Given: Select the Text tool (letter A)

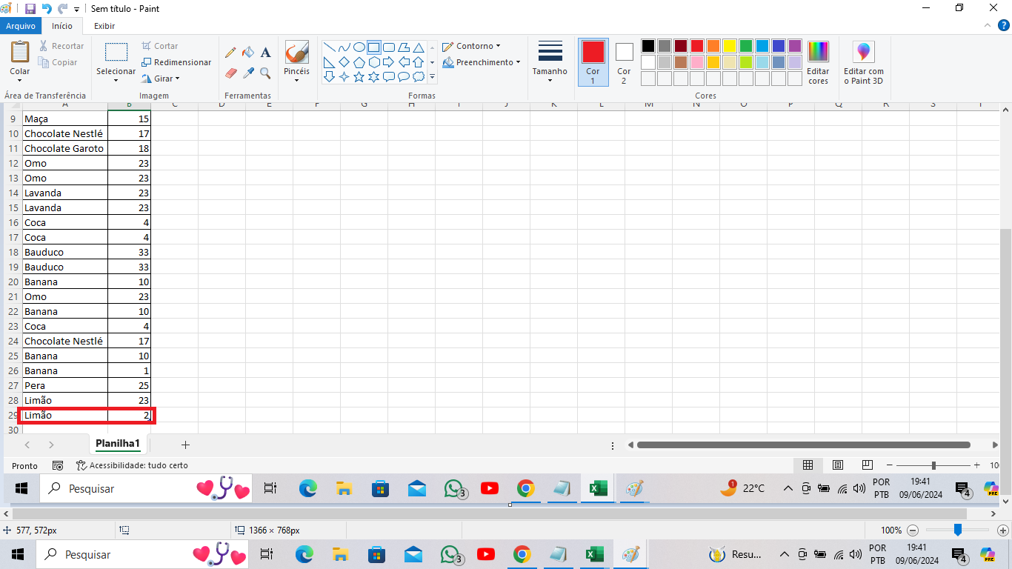Looking at the screenshot, I should [265, 53].
